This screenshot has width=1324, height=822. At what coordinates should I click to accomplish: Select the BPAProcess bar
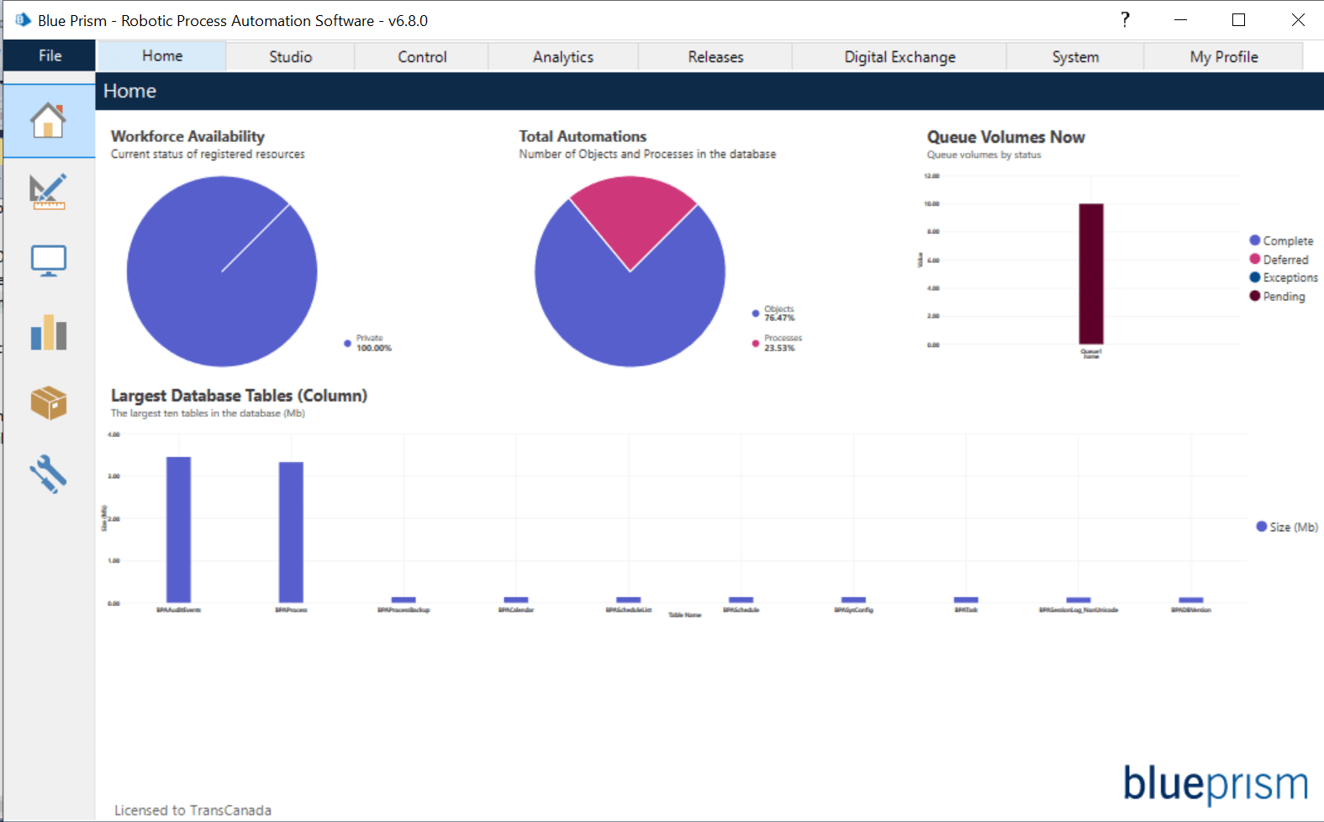[291, 532]
